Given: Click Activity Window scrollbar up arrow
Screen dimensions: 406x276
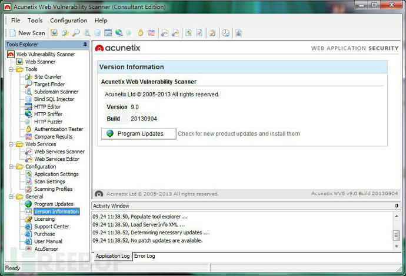Looking at the screenshot, I should (x=397, y=216).
